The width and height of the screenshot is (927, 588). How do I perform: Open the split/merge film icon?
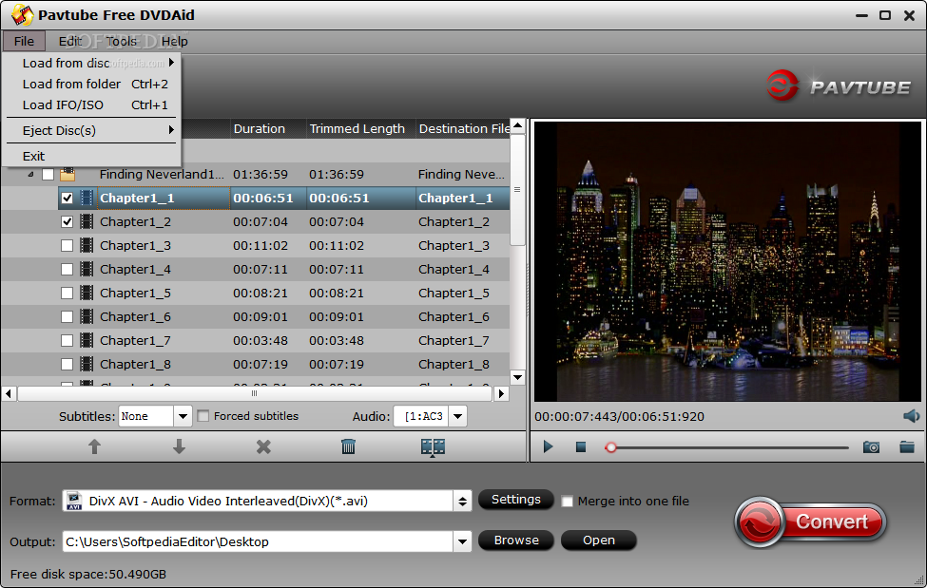pos(433,447)
